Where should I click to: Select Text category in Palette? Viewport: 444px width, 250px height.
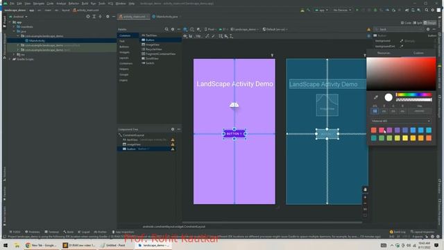[x=122, y=41]
